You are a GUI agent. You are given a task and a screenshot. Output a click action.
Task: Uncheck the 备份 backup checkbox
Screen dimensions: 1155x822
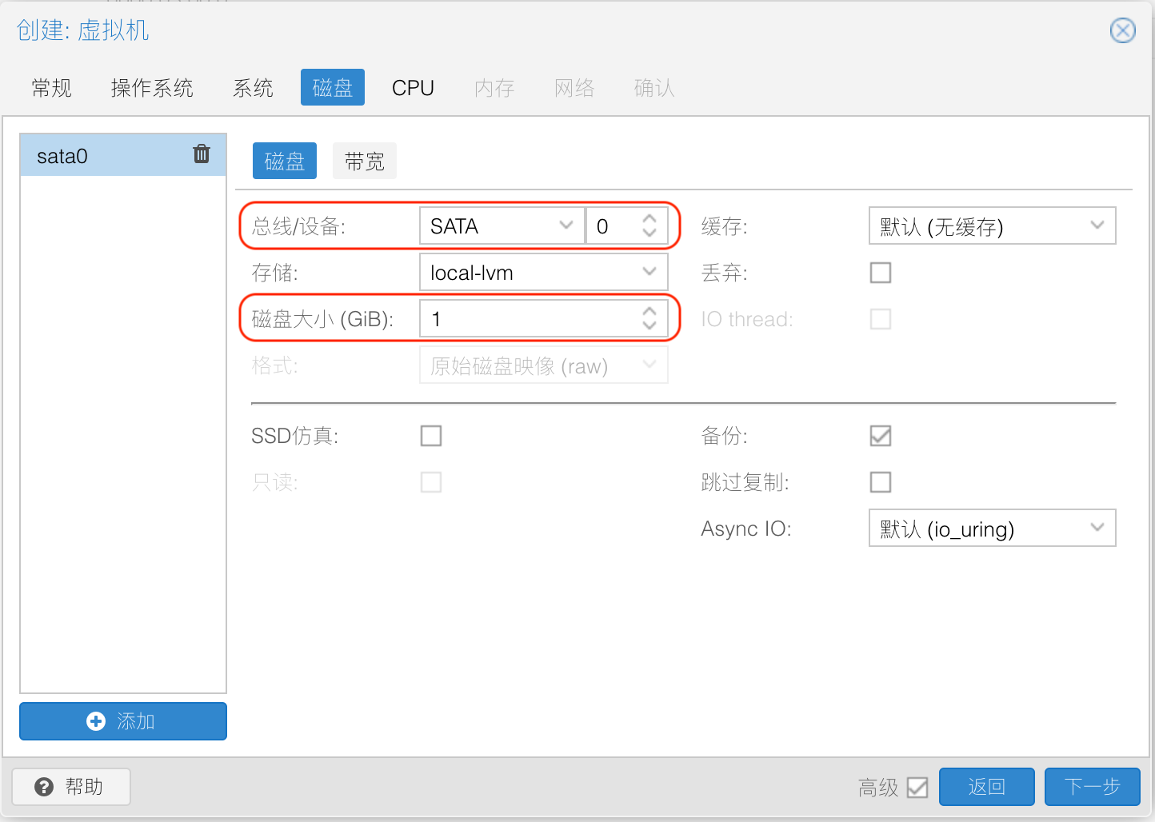tap(881, 436)
